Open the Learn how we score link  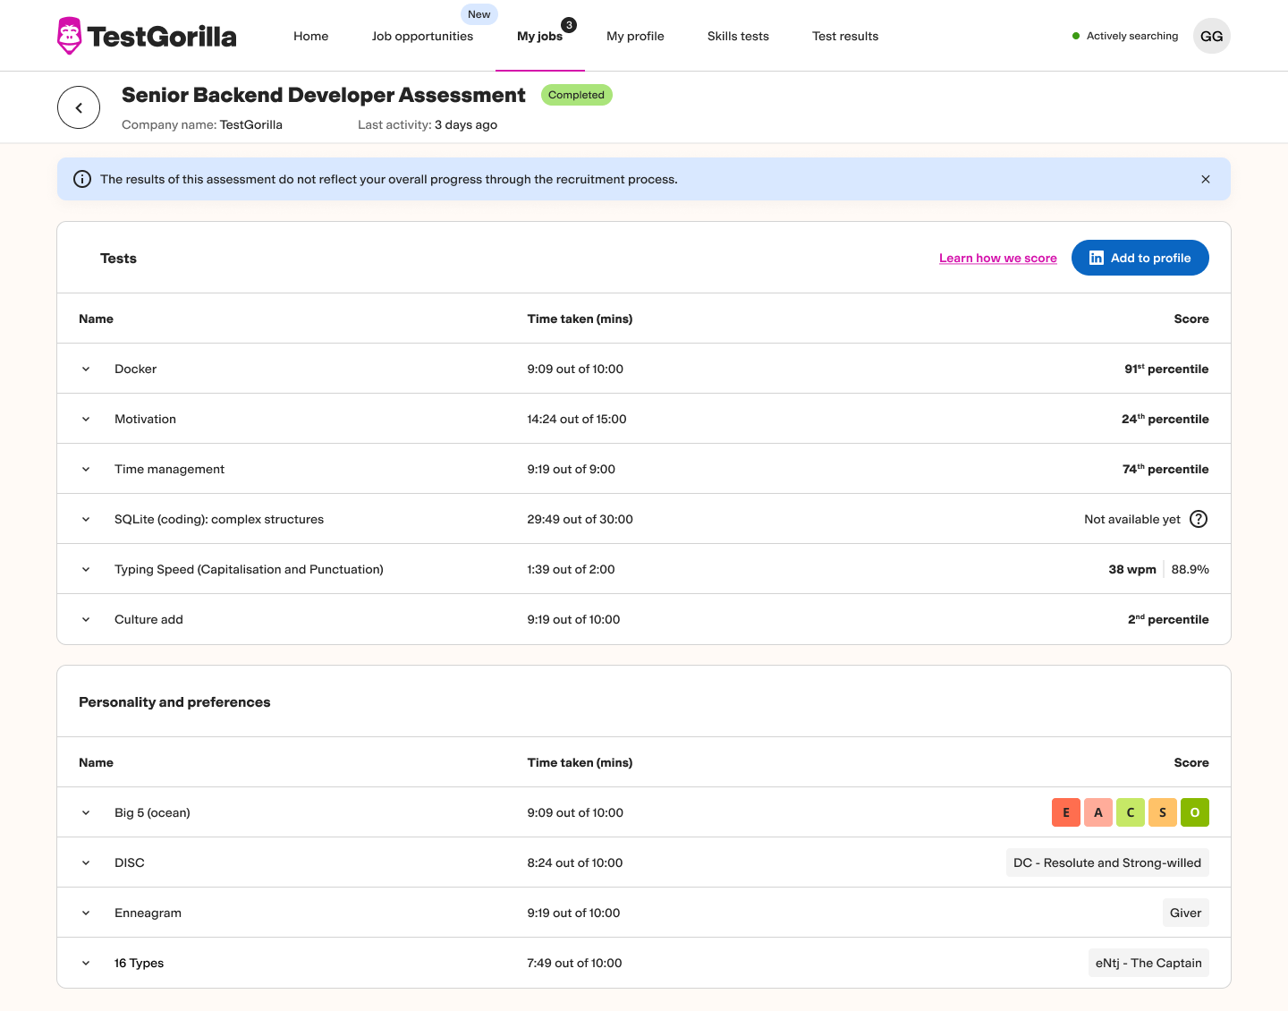click(998, 258)
